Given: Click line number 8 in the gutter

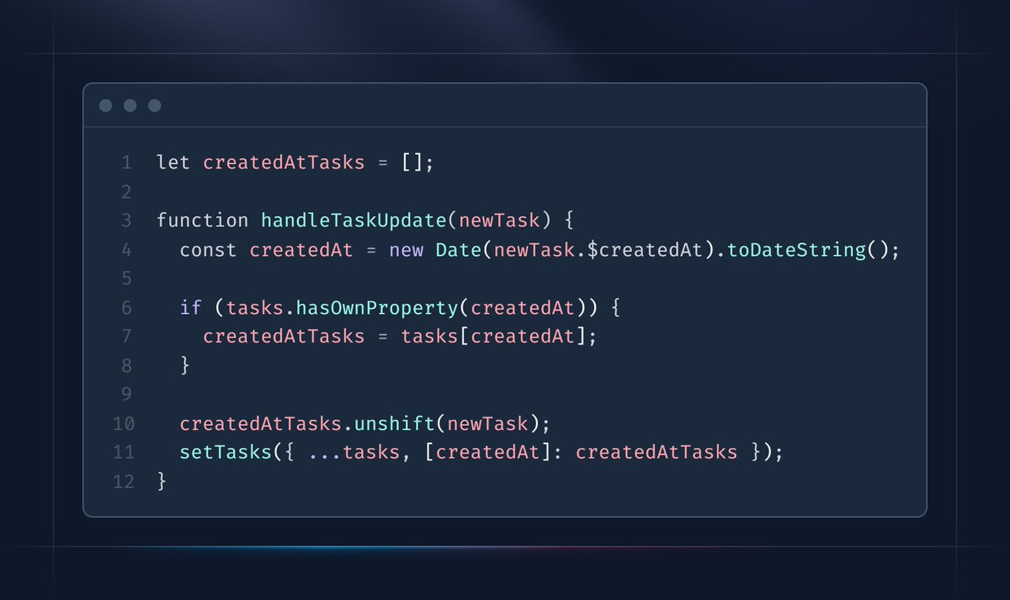Looking at the screenshot, I should 127,366.
